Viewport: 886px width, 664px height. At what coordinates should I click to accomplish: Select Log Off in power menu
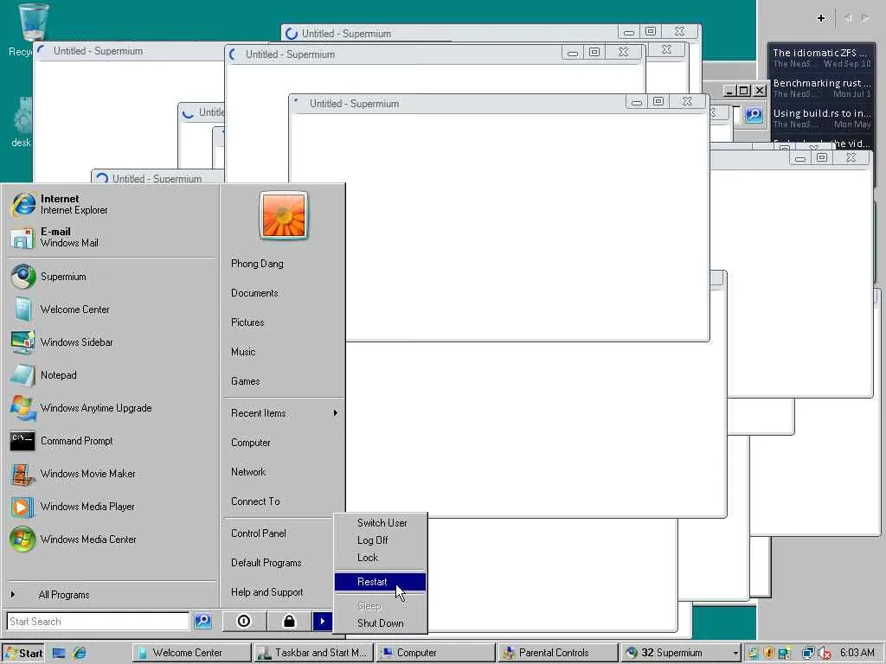coord(381,540)
